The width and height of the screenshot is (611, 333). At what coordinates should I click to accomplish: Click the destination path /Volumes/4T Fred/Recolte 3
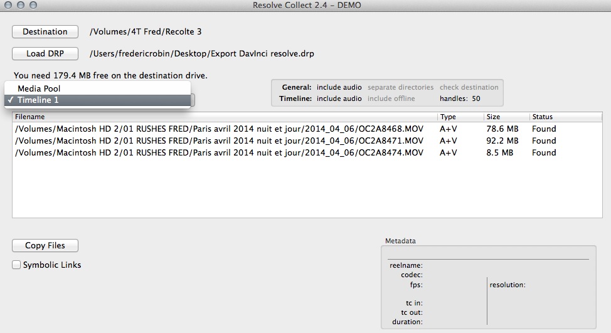[x=146, y=31]
